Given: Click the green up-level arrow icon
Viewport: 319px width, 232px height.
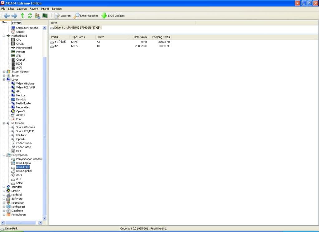Looking at the screenshot, I should 22,16.
